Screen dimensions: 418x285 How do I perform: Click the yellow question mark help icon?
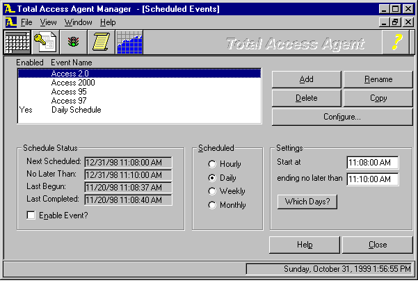(x=396, y=42)
